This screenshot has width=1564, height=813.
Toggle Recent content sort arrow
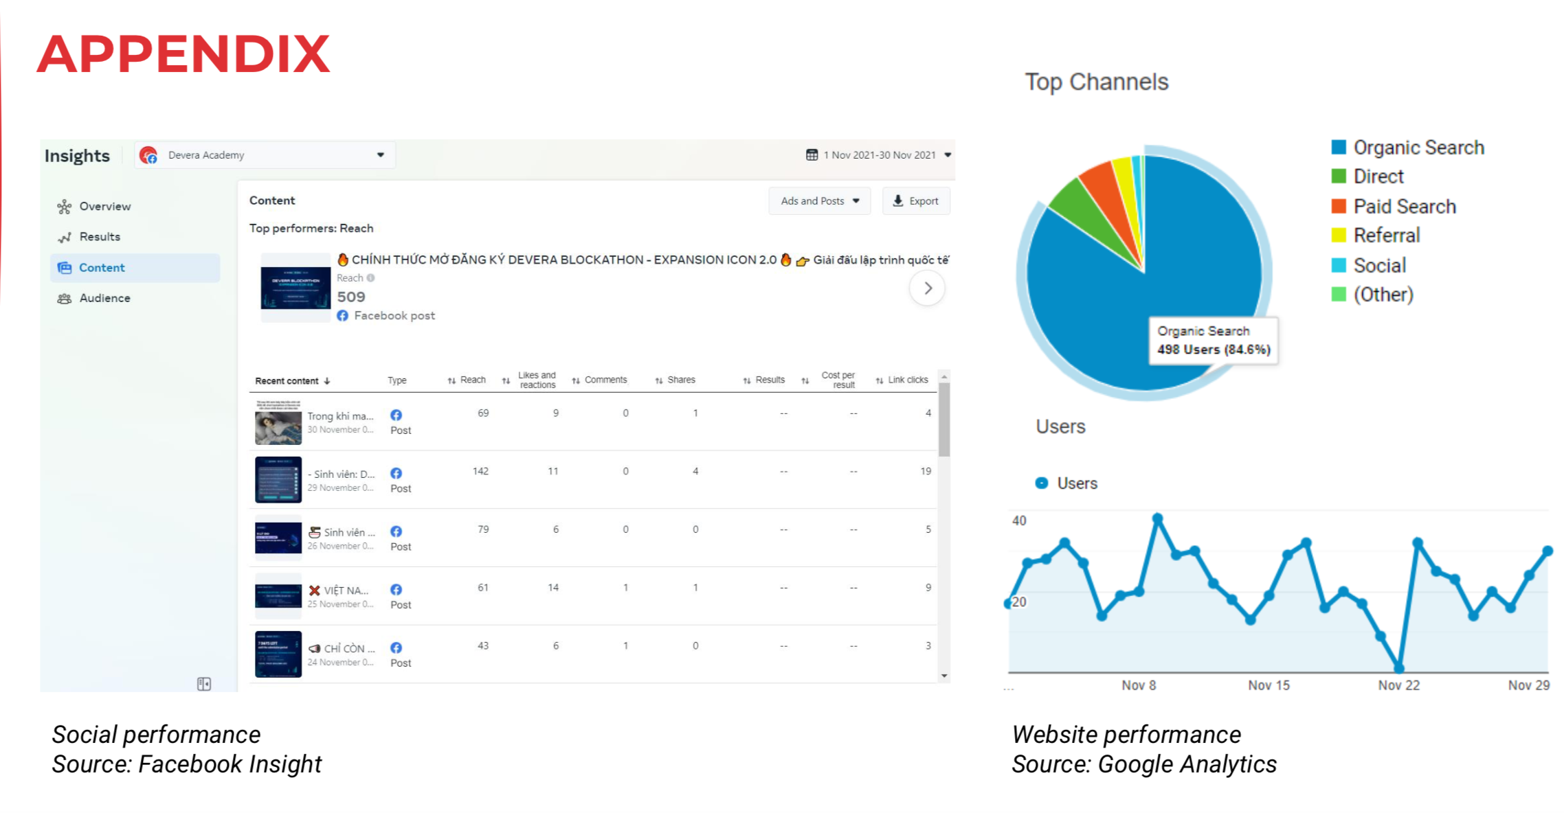327,381
